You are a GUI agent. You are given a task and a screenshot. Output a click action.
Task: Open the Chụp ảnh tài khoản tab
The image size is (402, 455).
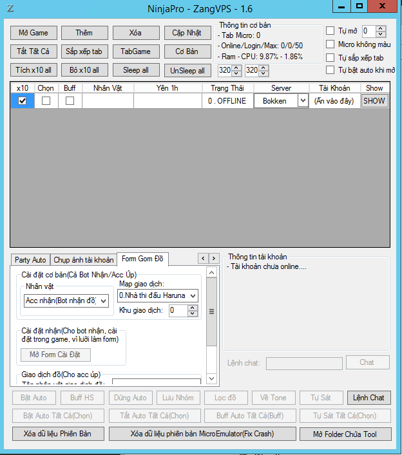tap(84, 260)
